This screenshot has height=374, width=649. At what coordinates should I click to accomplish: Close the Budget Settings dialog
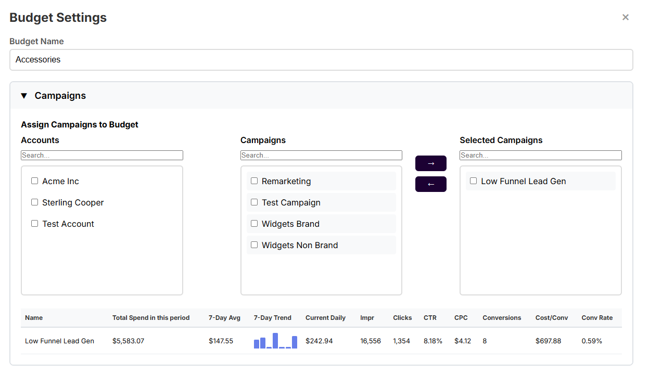[x=626, y=17]
